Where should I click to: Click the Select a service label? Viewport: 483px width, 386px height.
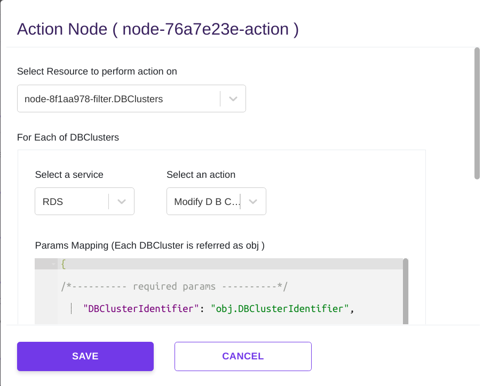[x=69, y=175]
